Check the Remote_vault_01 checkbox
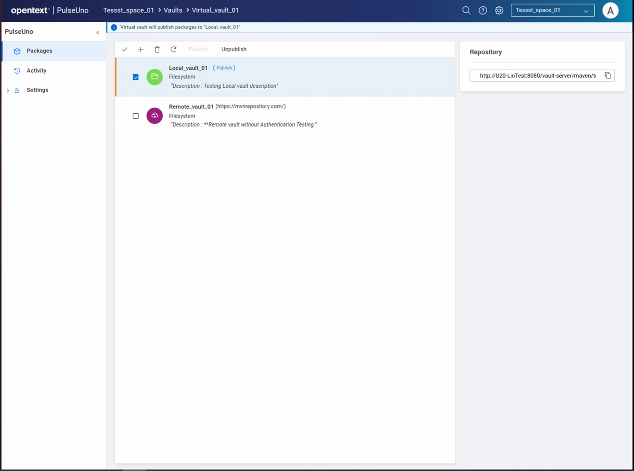Viewport: 634px width, 471px height. coord(136,116)
